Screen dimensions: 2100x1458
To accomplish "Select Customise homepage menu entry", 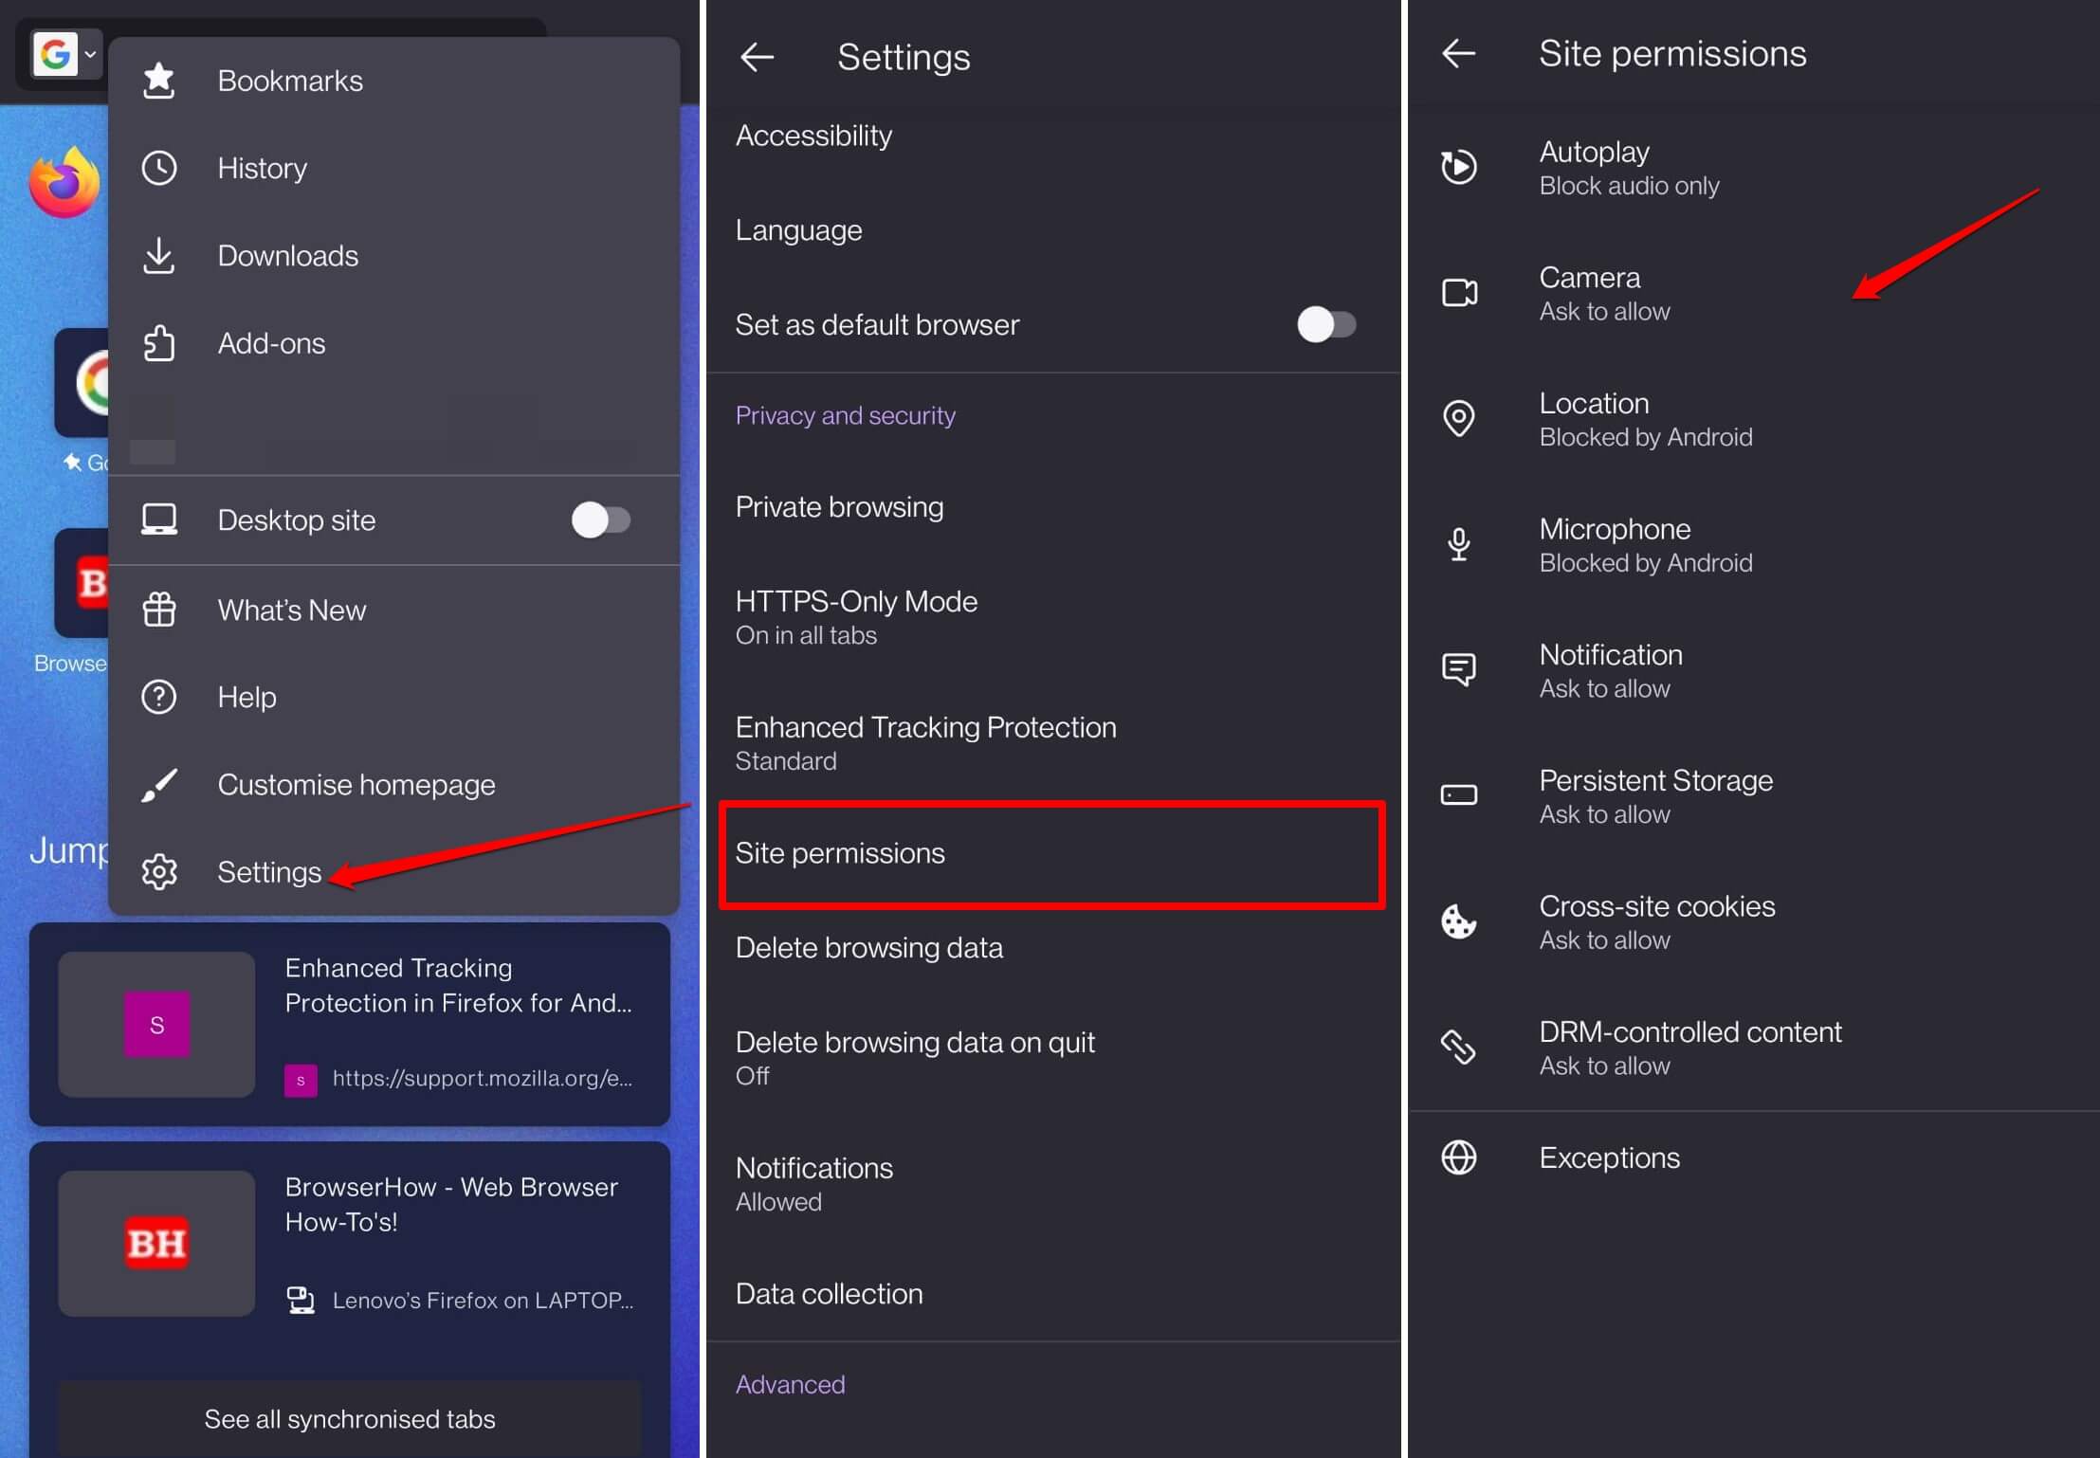I will [x=356, y=784].
